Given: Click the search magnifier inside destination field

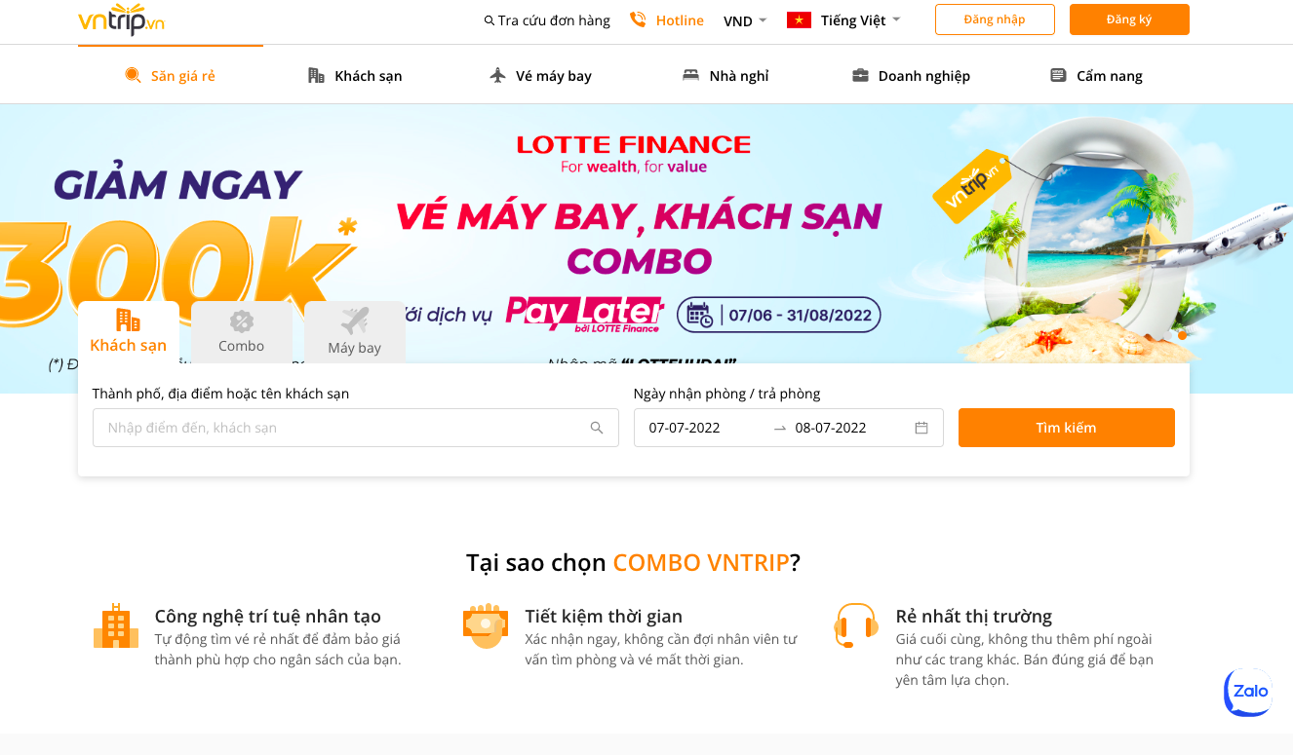Looking at the screenshot, I should coord(596,427).
